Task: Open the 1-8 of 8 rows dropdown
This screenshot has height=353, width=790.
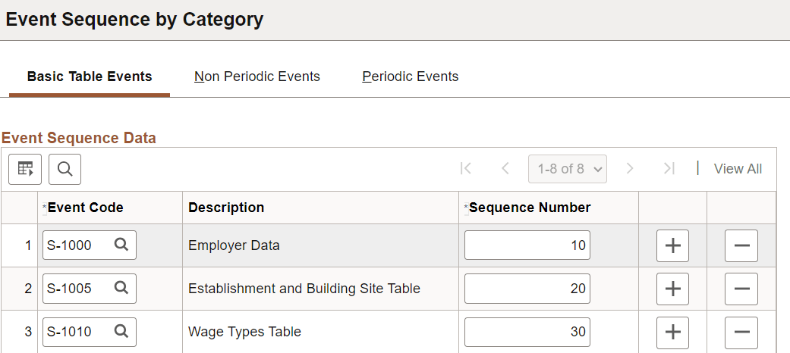Action: [x=568, y=169]
